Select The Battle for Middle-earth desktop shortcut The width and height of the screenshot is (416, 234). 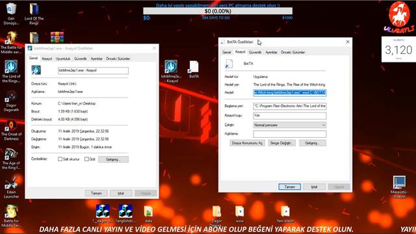[x=11, y=42]
